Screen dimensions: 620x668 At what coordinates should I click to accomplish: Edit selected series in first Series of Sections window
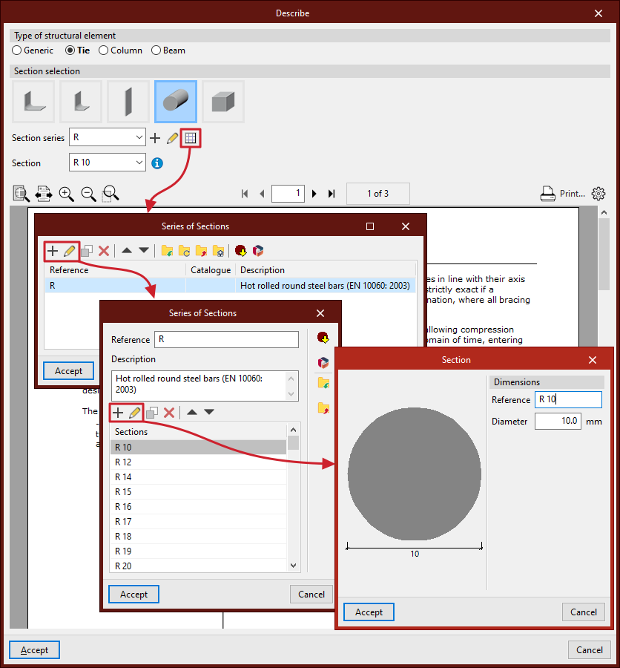[70, 251]
